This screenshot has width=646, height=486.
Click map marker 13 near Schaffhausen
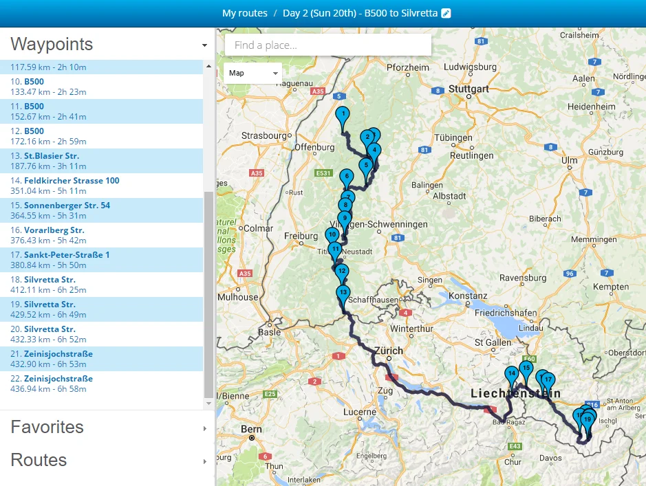343,293
